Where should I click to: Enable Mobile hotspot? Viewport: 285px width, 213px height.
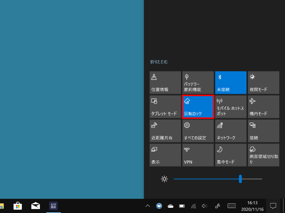pyautogui.click(x=230, y=106)
